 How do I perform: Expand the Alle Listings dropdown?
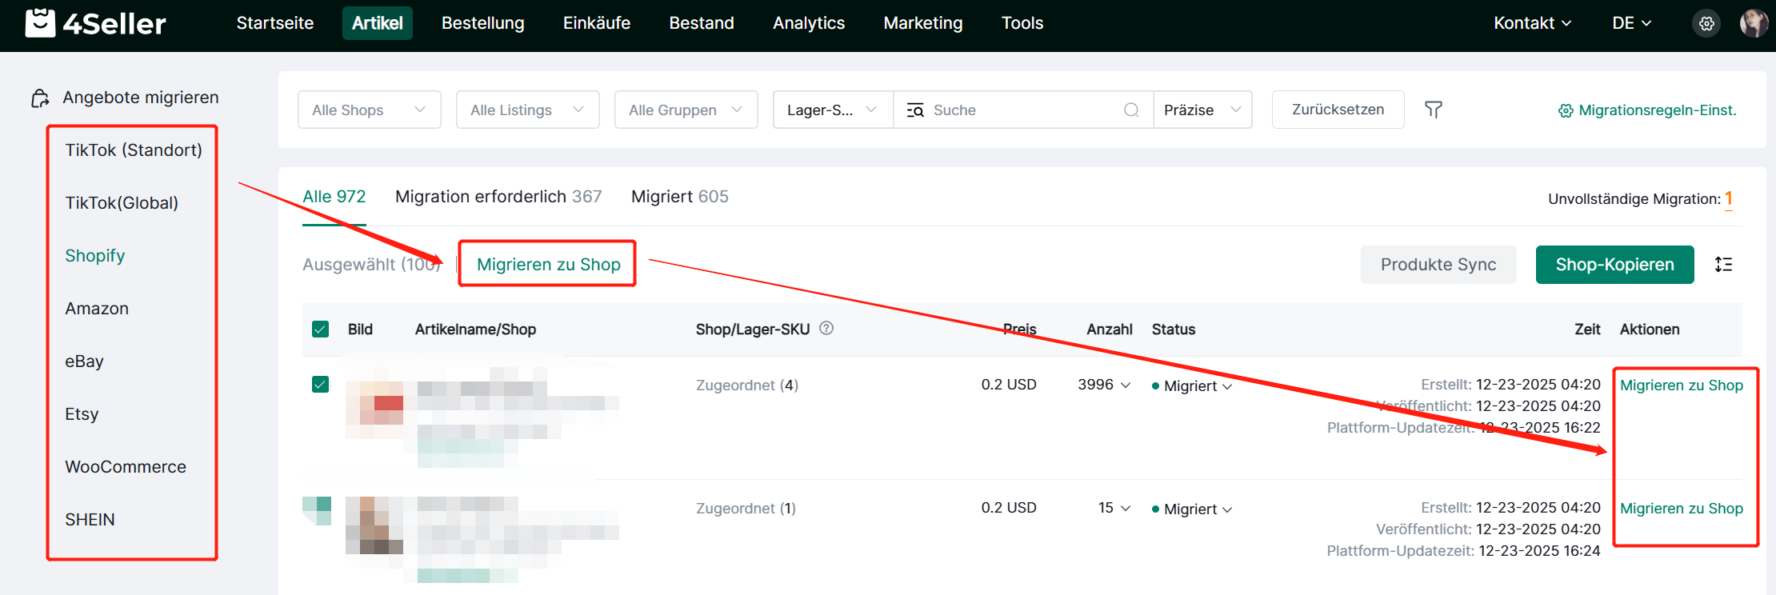tap(527, 110)
